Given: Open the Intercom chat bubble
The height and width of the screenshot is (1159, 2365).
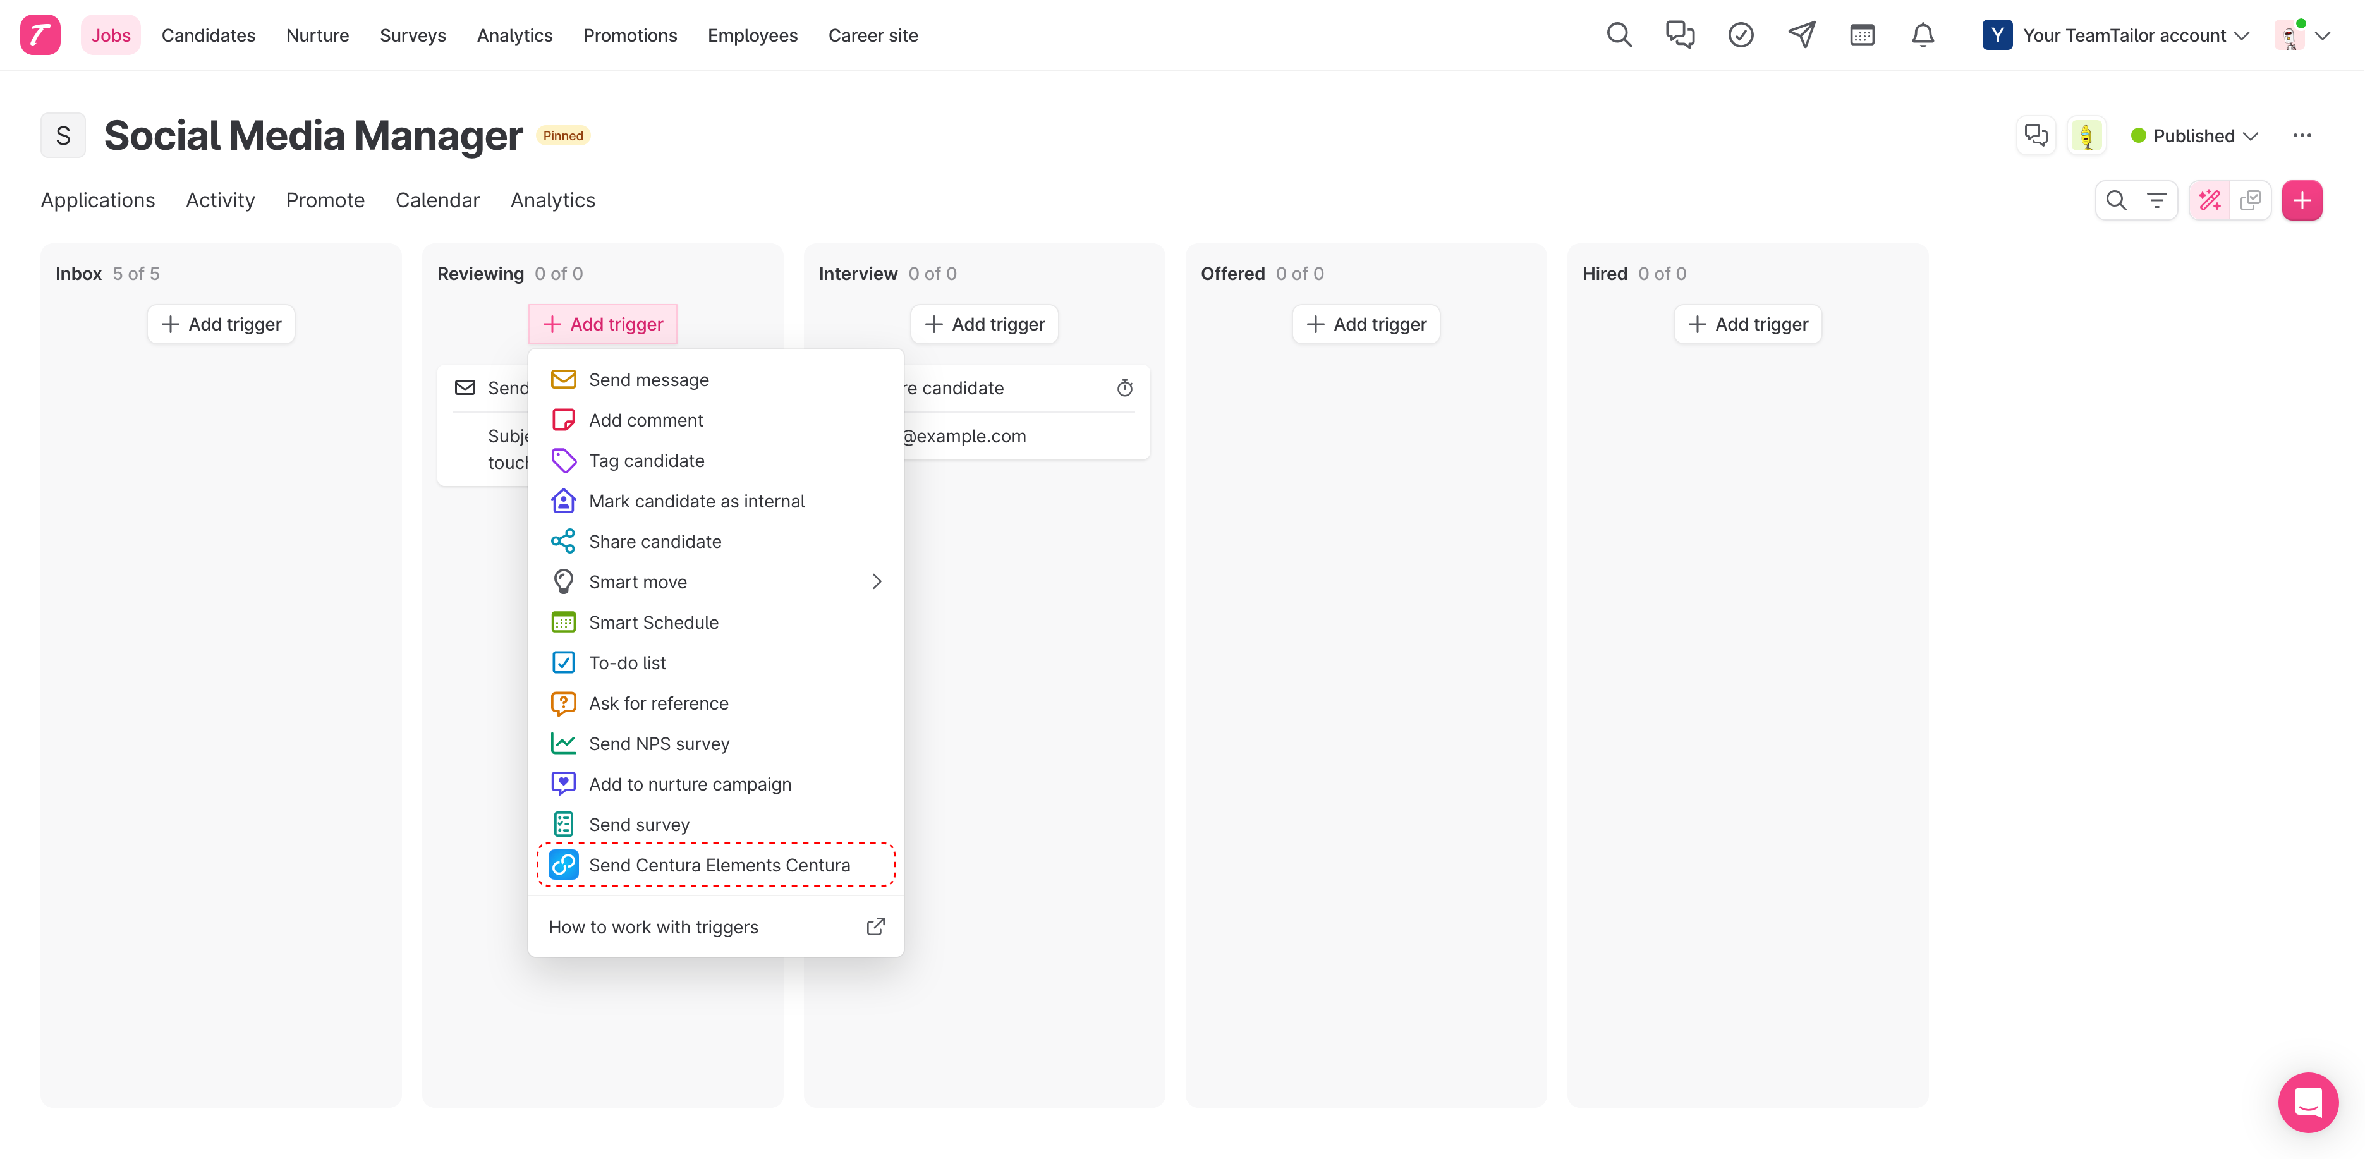Looking at the screenshot, I should coord(2308,1102).
